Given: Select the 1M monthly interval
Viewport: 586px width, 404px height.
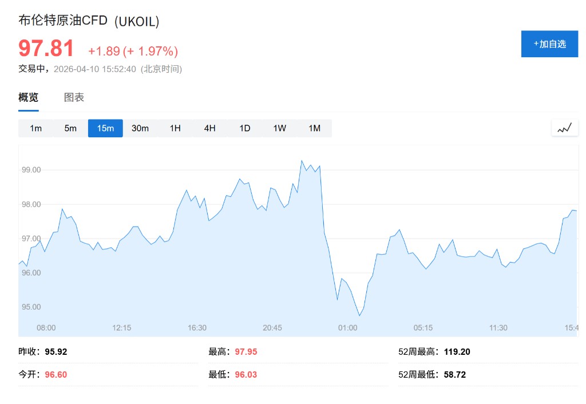Looking at the screenshot, I should [x=314, y=128].
